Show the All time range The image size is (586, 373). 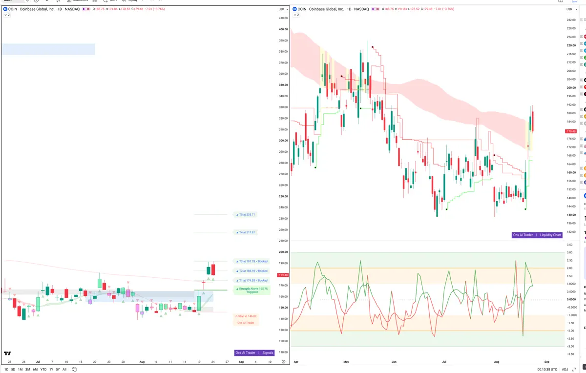pos(64,370)
